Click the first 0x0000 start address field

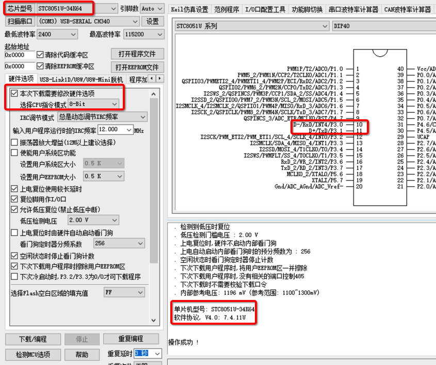click(20, 55)
